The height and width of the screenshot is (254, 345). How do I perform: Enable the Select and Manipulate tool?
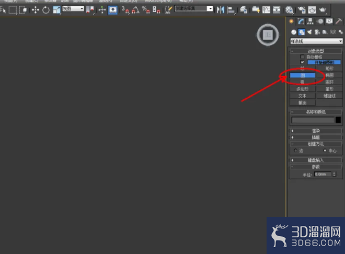(102, 10)
